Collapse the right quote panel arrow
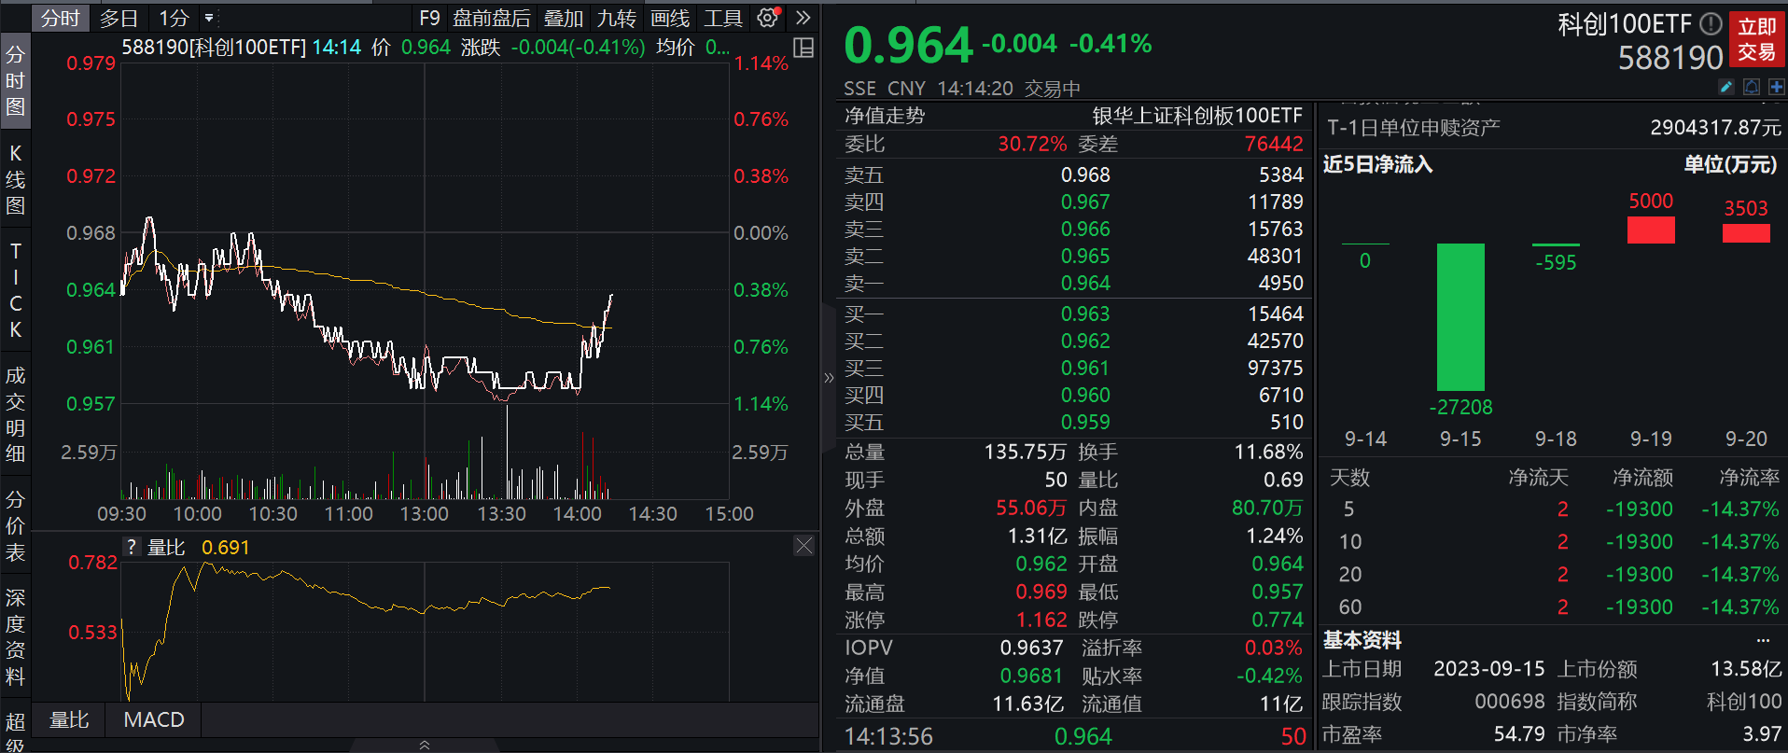1788x753 pixels. tap(829, 378)
